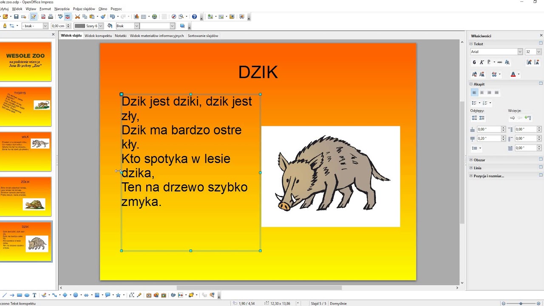
Task: Increase font size icon in sidebar
Action: 529,62
